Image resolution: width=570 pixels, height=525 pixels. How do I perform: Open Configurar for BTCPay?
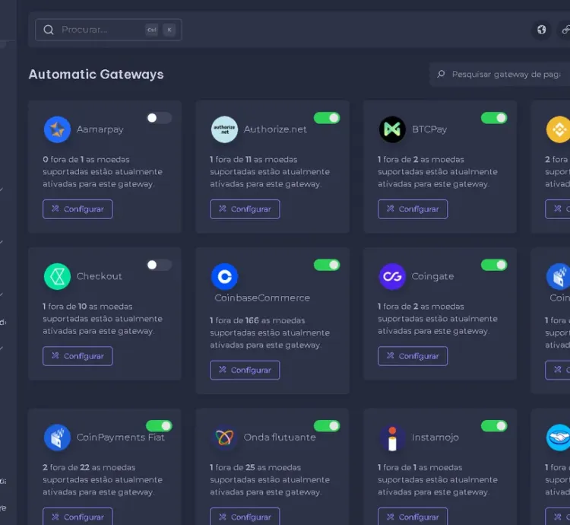point(413,209)
